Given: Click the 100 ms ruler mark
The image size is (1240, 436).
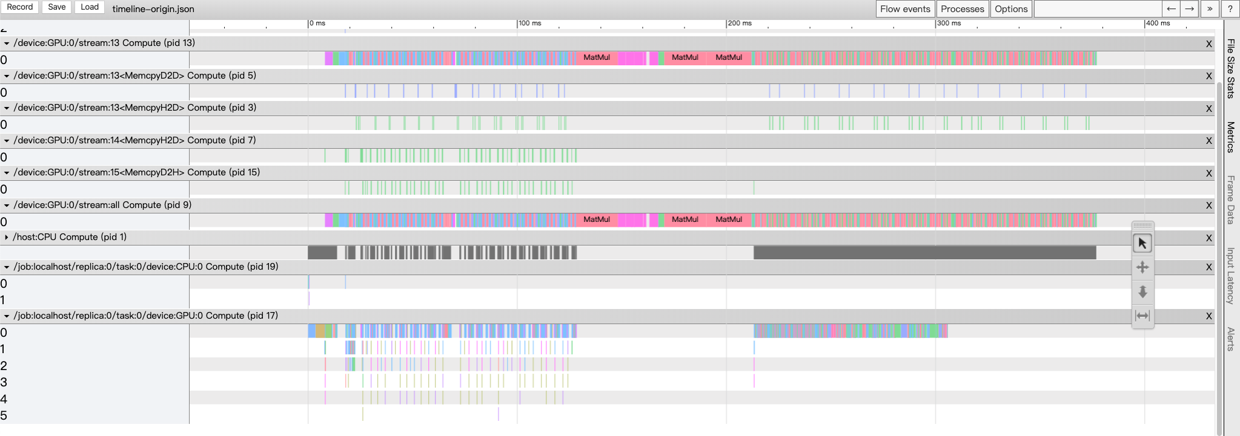Looking at the screenshot, I should click(529, 24).
